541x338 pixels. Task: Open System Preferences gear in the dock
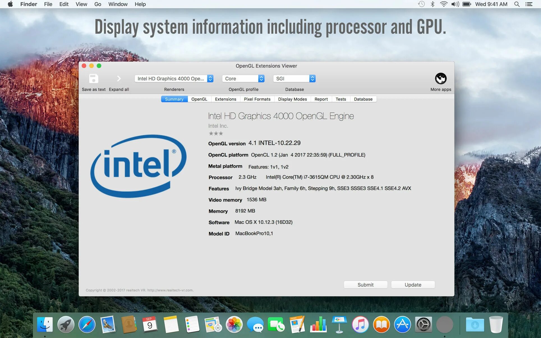point(423,325)
